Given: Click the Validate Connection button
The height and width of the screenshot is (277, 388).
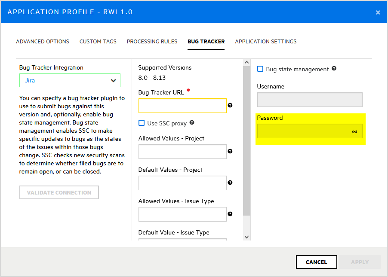Looking at the screenshot, I should click(59, 192).
